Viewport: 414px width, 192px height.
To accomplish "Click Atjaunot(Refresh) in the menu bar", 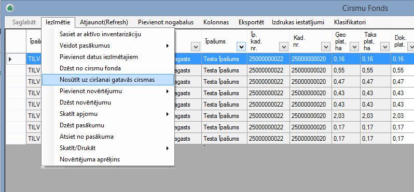I will [104, 22].
